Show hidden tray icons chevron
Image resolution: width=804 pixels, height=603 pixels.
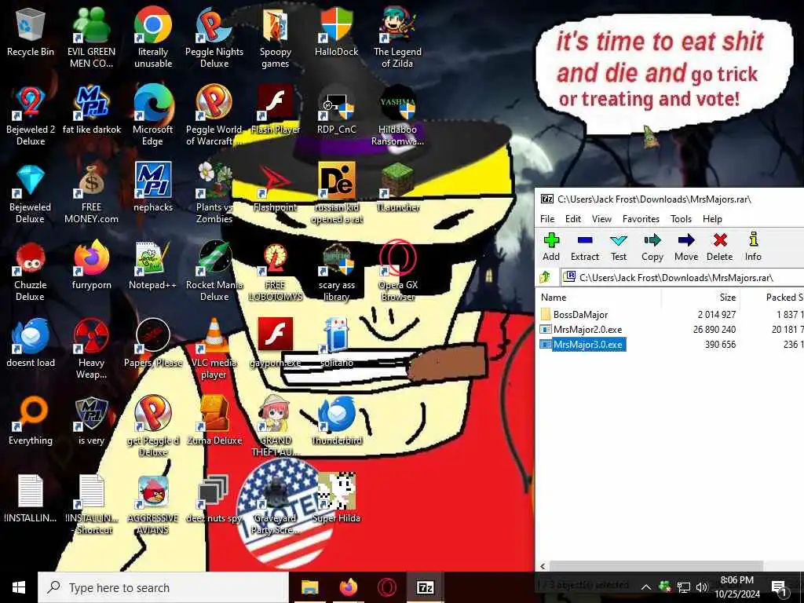tap(646, 587)
